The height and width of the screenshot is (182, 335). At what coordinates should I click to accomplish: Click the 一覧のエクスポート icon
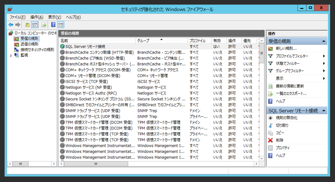click(x=271, y=94)
